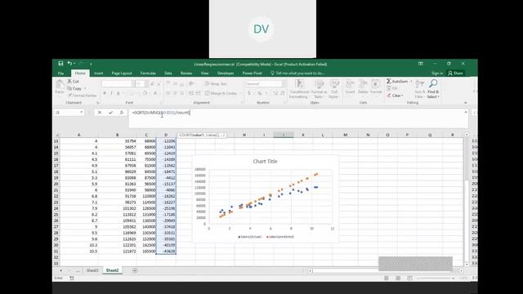Click the Normal view status bar icon
523x294 pixels.
[387, 278]
